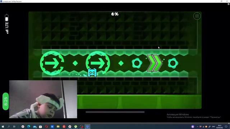Click the phone home indicator bar

(x=115, y=112)
